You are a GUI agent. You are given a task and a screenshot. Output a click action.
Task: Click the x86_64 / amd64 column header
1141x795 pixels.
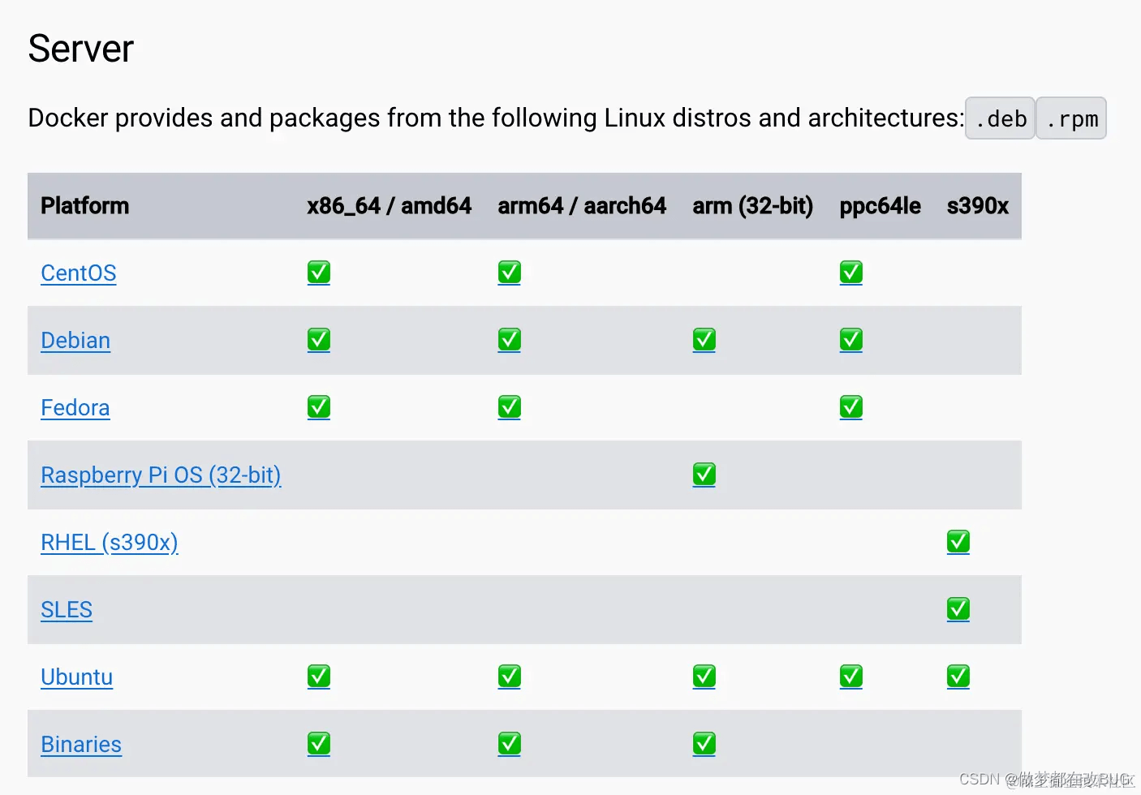coord(390,206)
